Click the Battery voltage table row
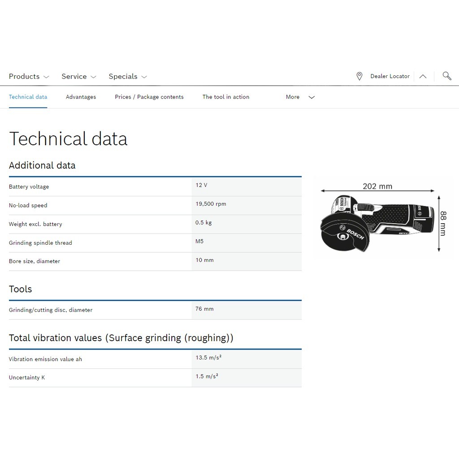459x459 pixels. [155, 186]
